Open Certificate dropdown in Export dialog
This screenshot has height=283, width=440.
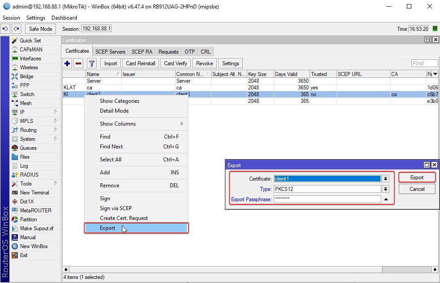[x=386, y=179]
